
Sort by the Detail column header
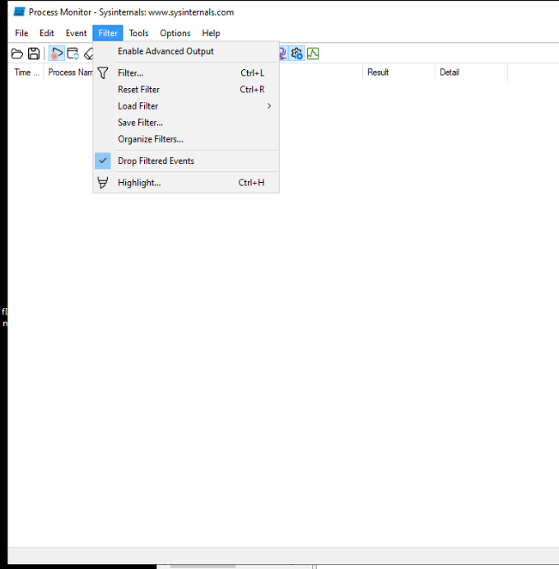[x=471, y=72]
